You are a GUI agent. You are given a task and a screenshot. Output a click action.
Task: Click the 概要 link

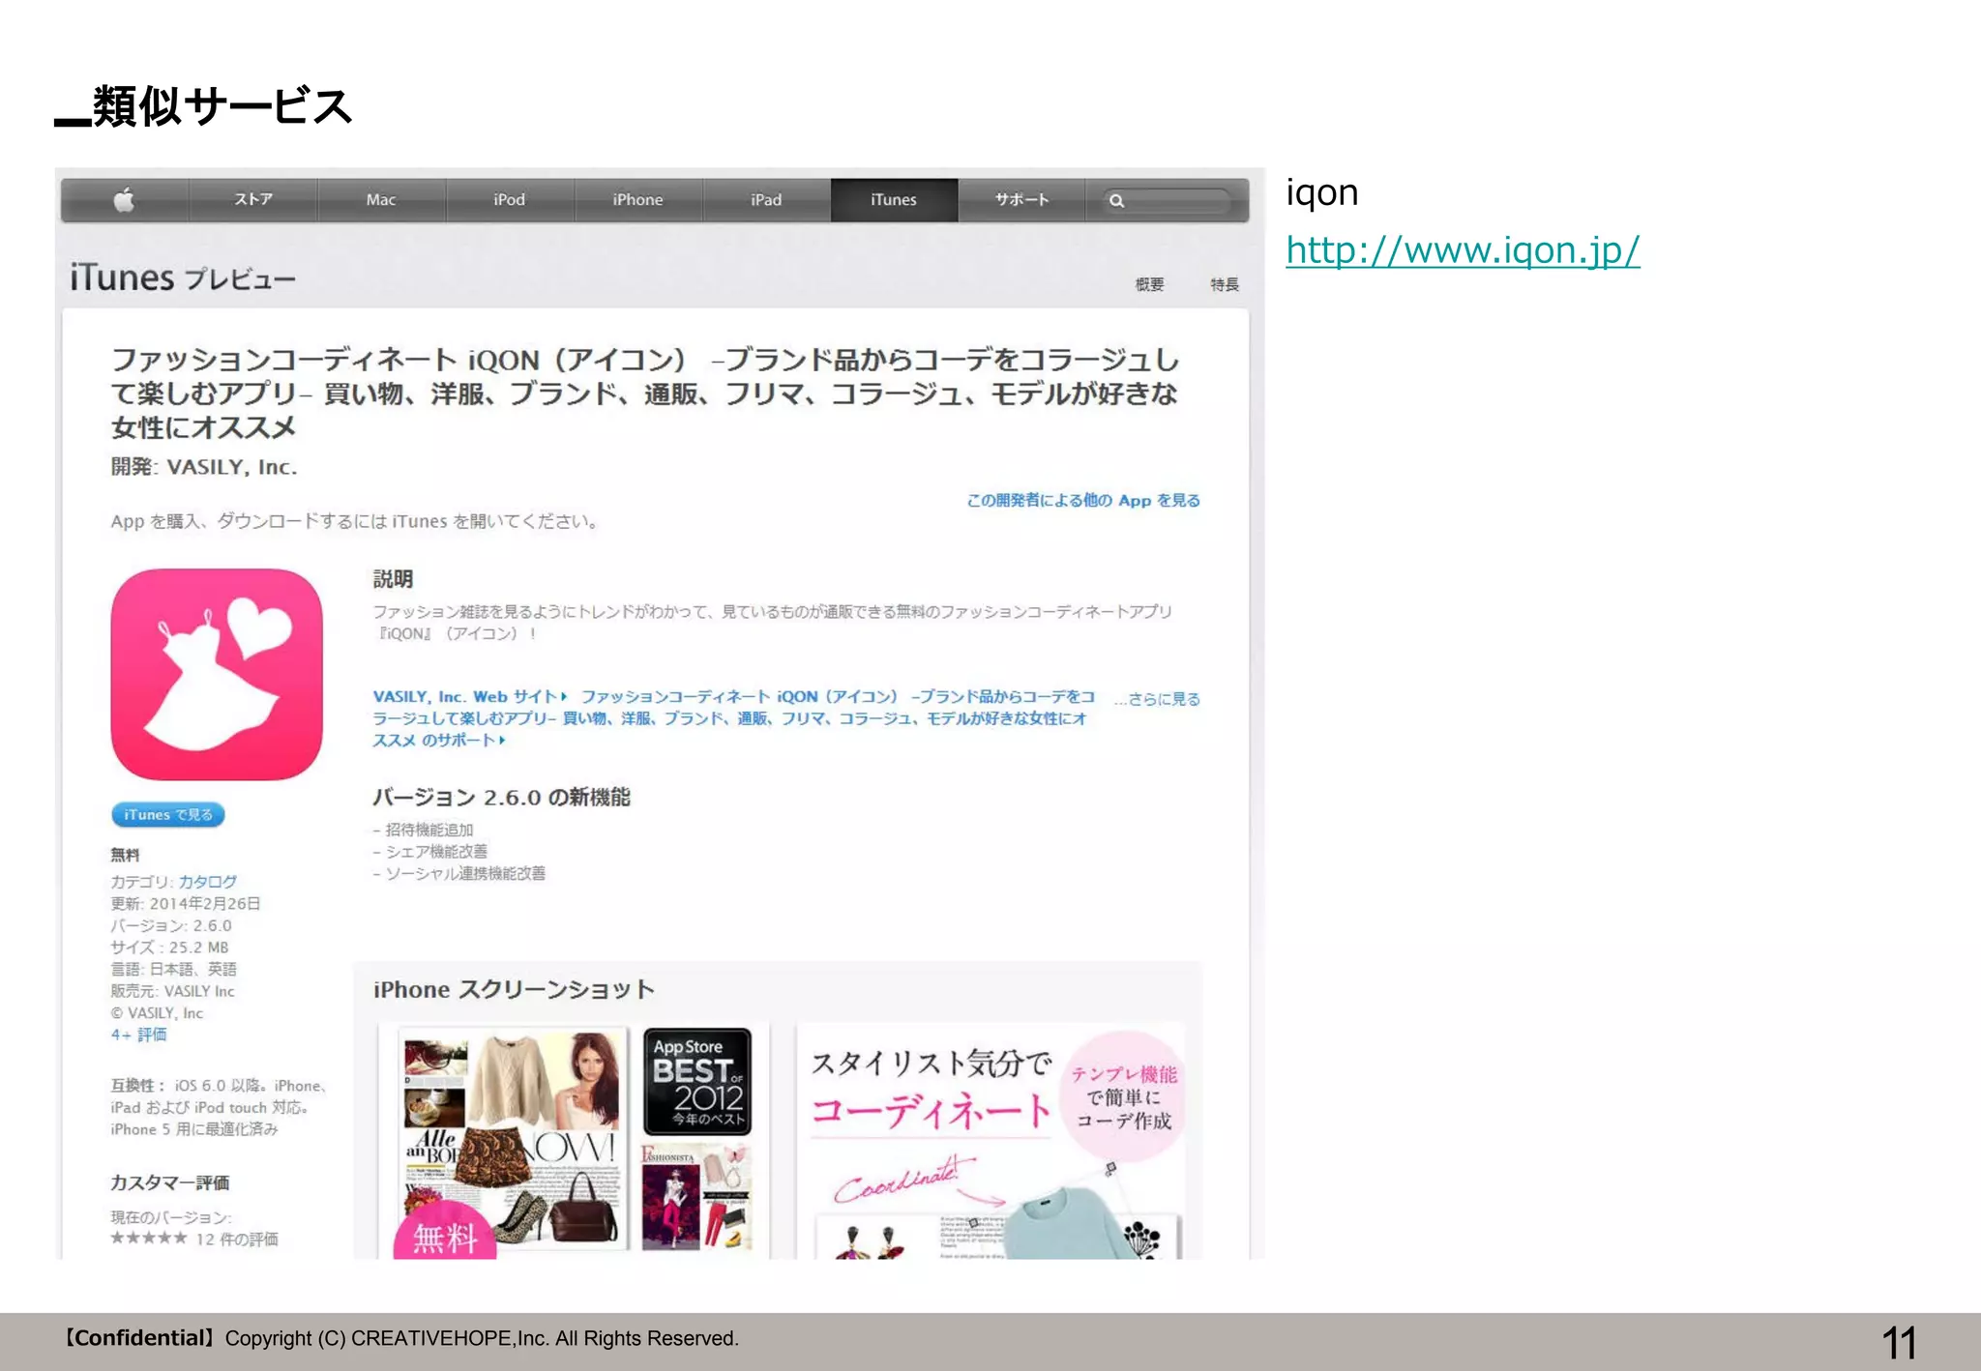click(1149, 284)
